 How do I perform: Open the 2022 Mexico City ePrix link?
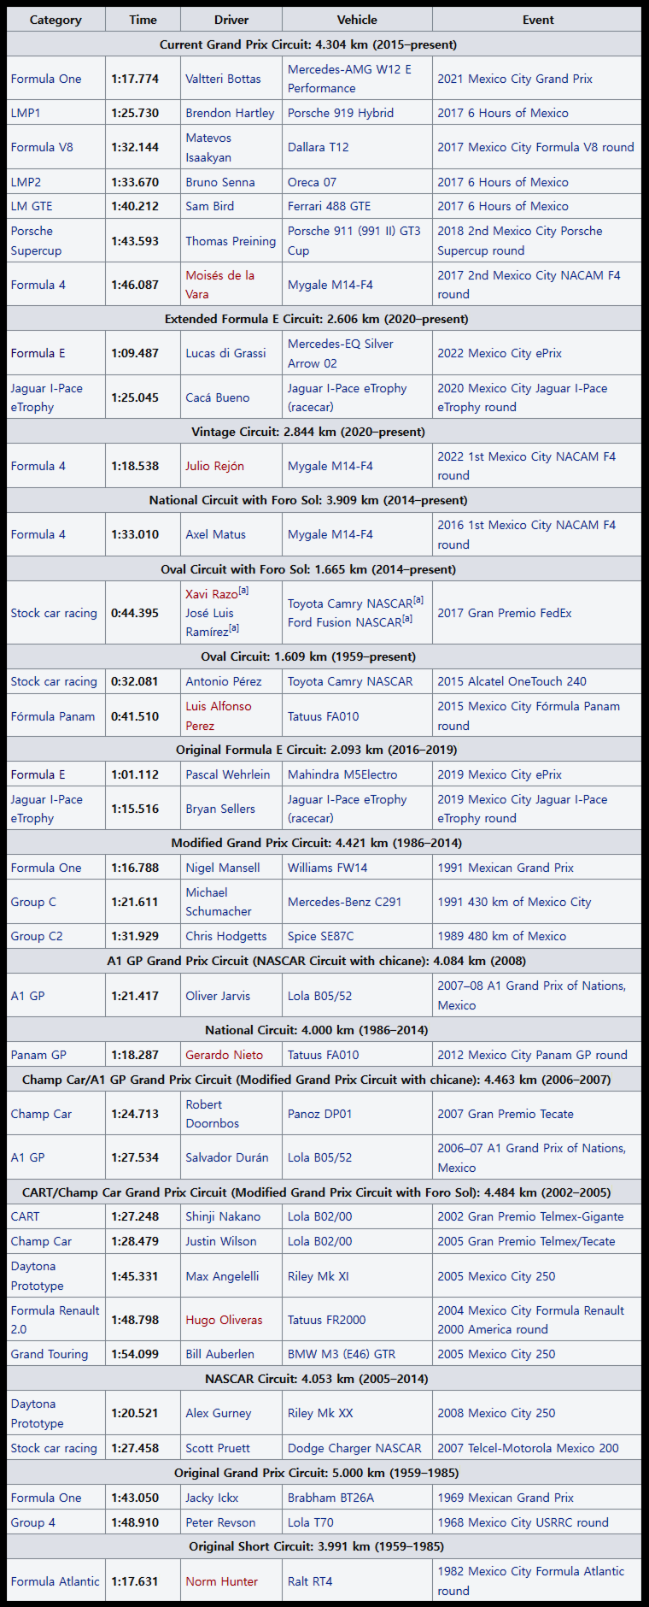coord(500,353)
